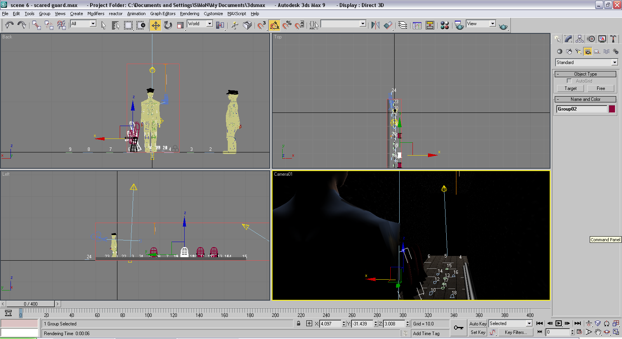622x339 pixels.
Task: Open the object color swatch for Group02
Action: [612, 109]
